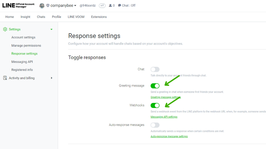266x149 pixels.
Task: Click the Settings gear icon in sidebar
Action: pos(5,29)
